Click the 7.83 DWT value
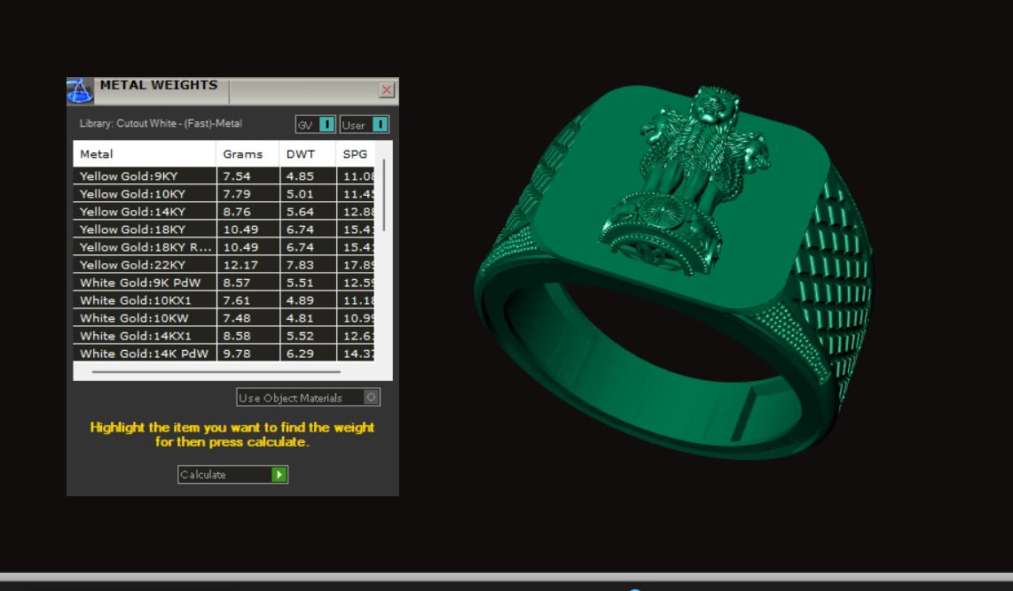 [x=300, y=265]
